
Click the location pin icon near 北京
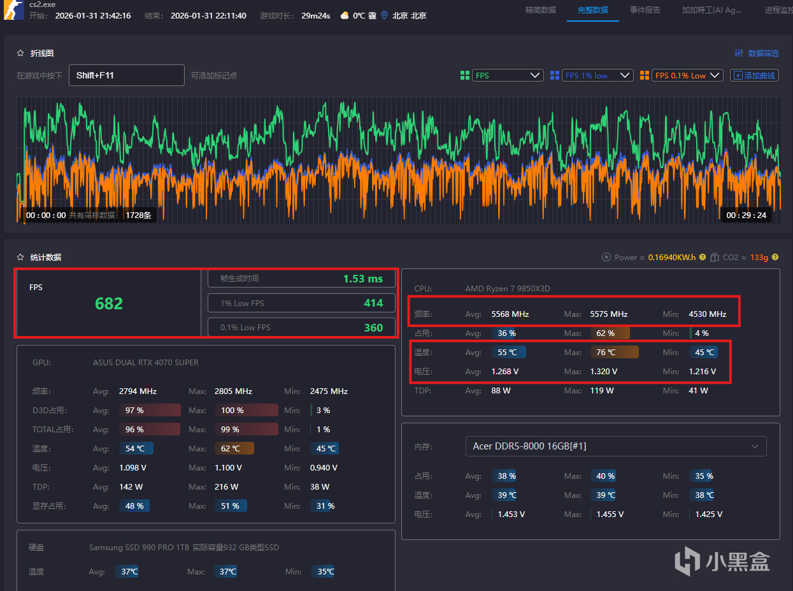pyautogui.click(x=384, y=15)
